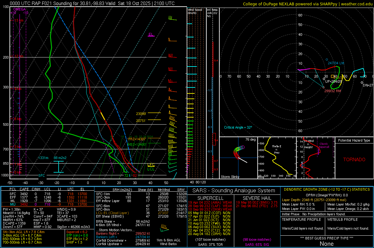Viewport: 374px width, 248px height.
Task: Click the sounding title with valid time
Action: tap(92, 3)
